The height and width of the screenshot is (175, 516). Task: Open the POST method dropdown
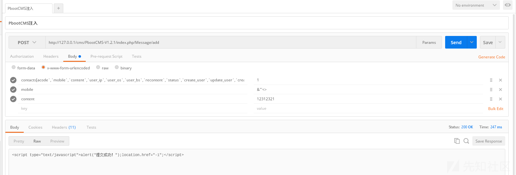(27, 42)
